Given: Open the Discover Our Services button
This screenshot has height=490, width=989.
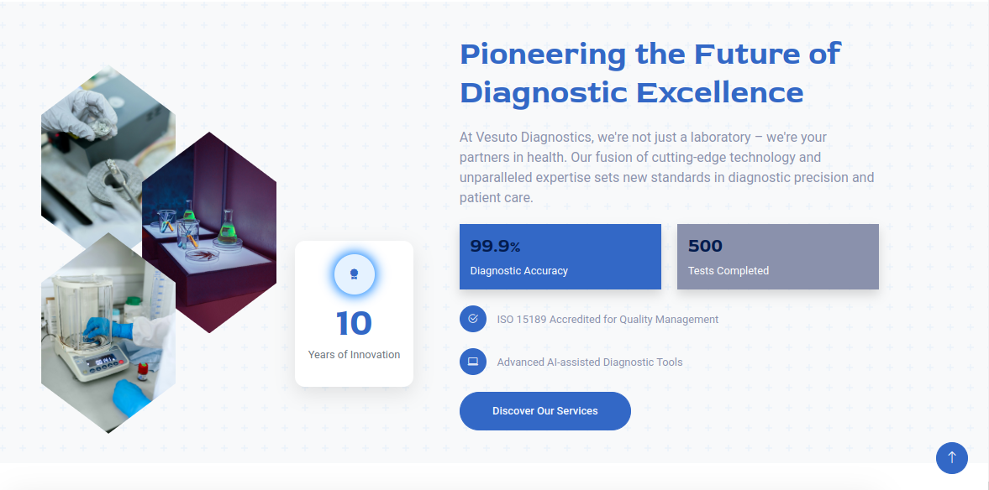Looking at the screenshot, I should (545, 410).
